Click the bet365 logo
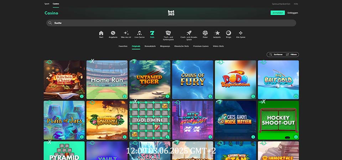342x160 pixels. (x=171, y=13)
